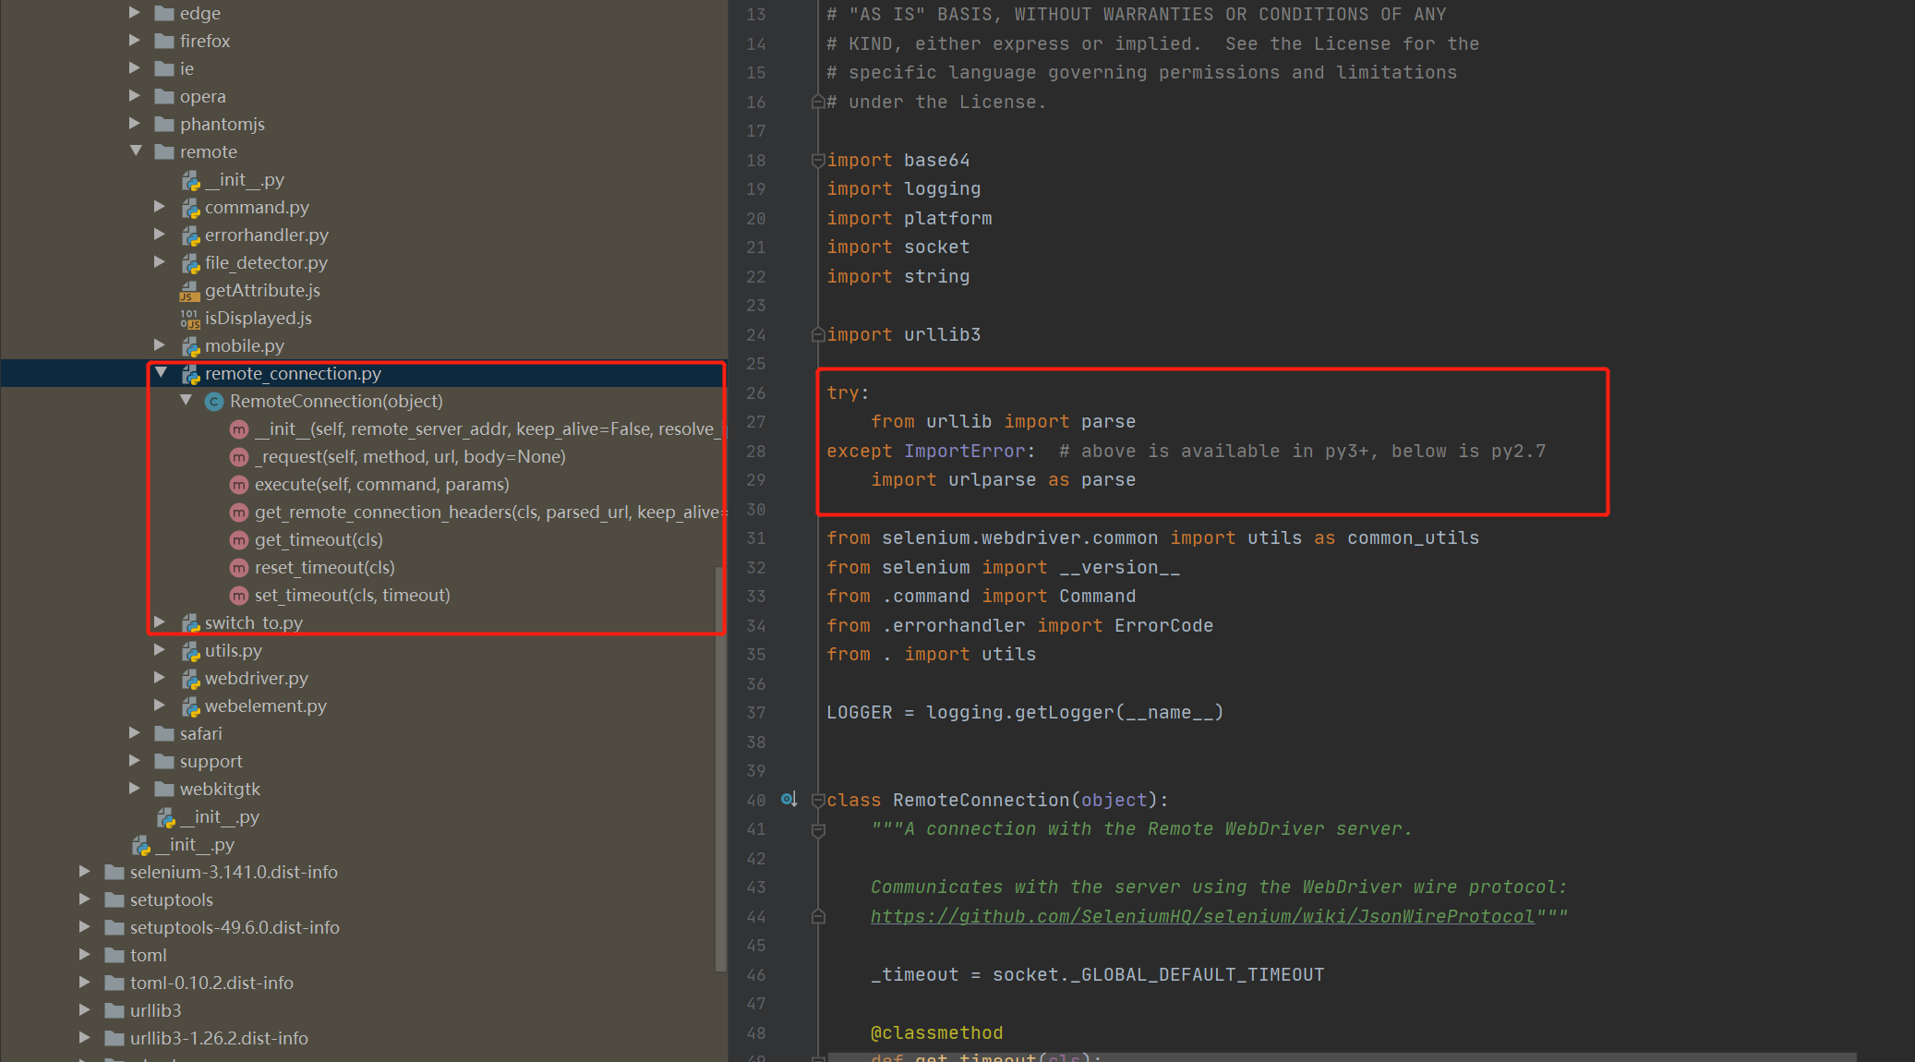Click the RemoteConnection class icon in tree

click(x=214, y=402)
